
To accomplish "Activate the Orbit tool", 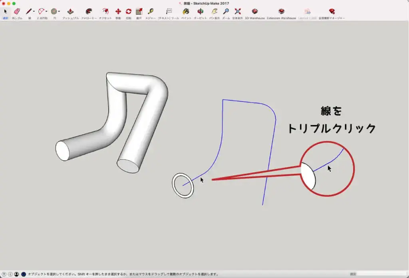I will [200, 12].
